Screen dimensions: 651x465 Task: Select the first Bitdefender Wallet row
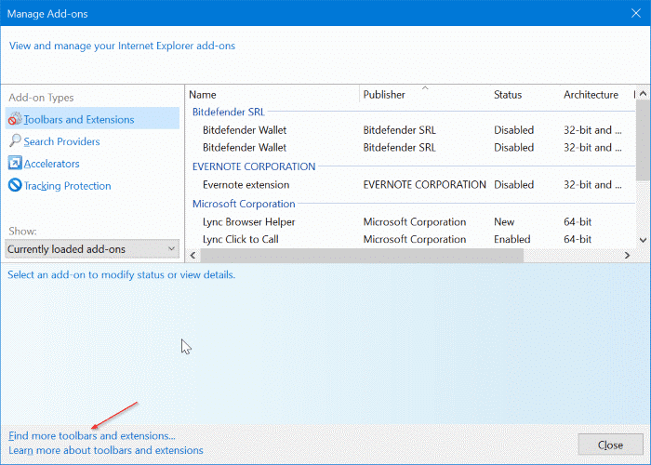[x=411, y=130]
